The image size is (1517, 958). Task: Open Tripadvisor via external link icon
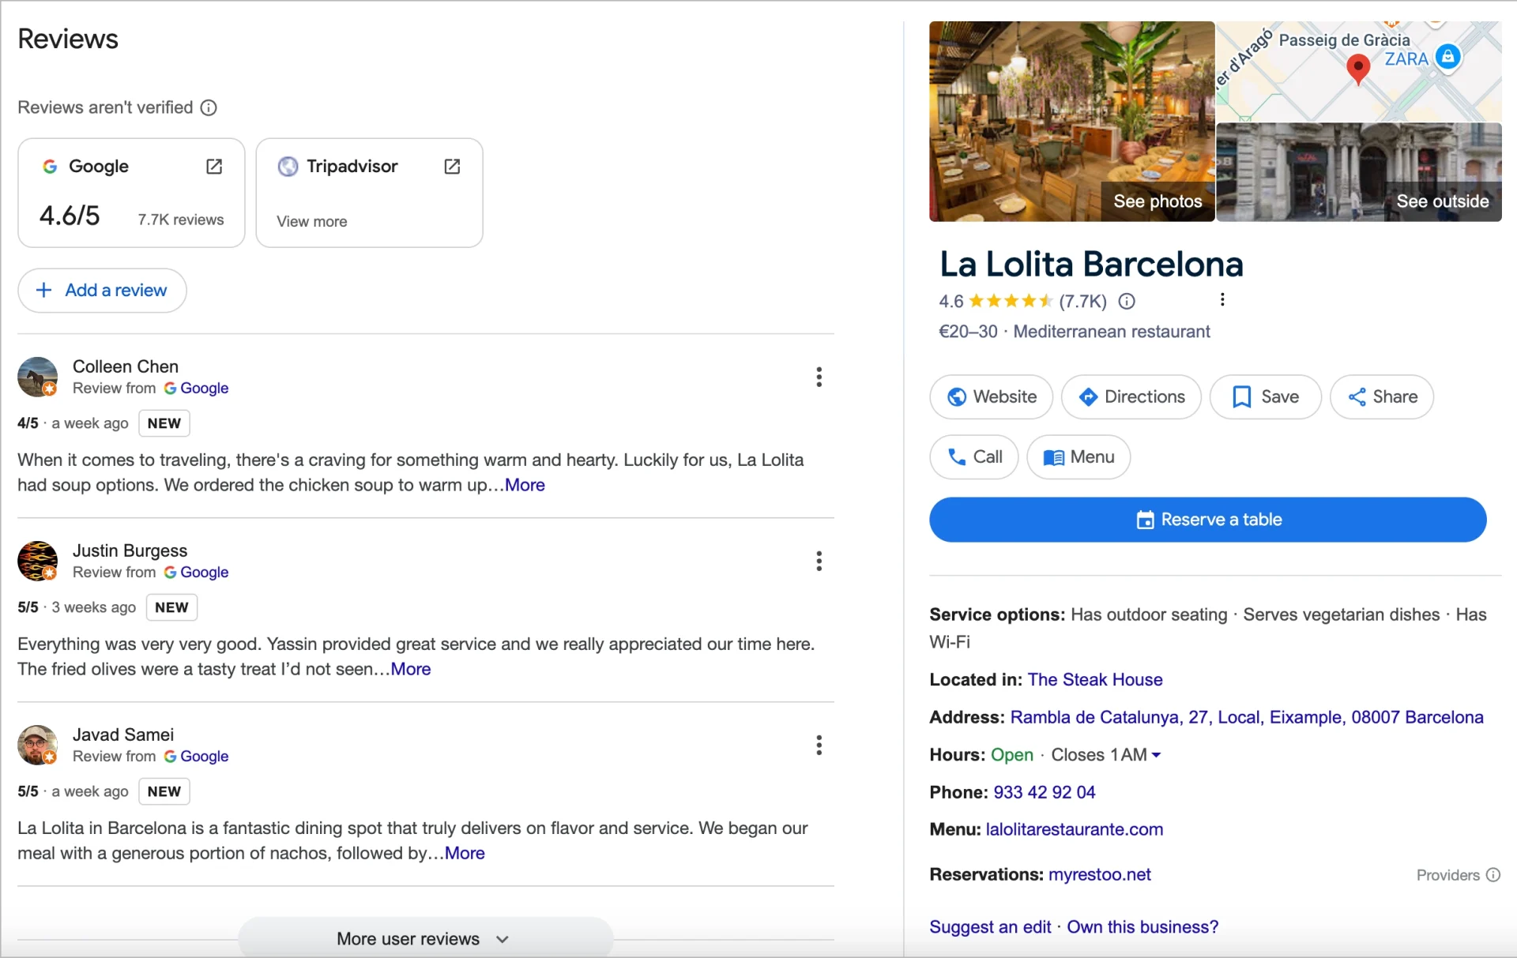[452, 167]
